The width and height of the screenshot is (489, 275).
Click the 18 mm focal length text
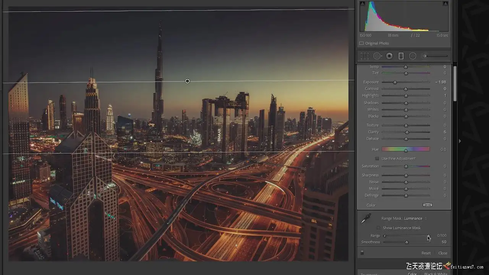(x=393, y=36)
